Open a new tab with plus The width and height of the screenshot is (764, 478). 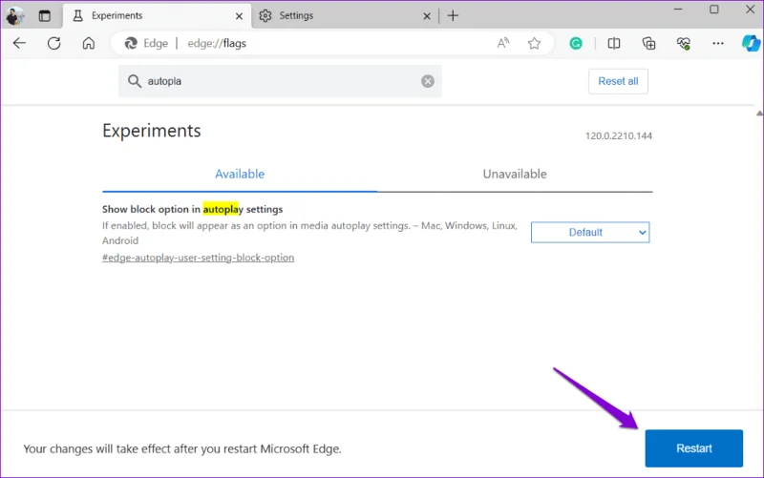(x=453, y=15)
